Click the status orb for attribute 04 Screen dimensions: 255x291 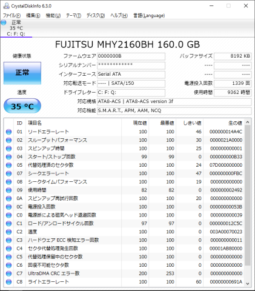pyautogui.click(x=8, y=157)
